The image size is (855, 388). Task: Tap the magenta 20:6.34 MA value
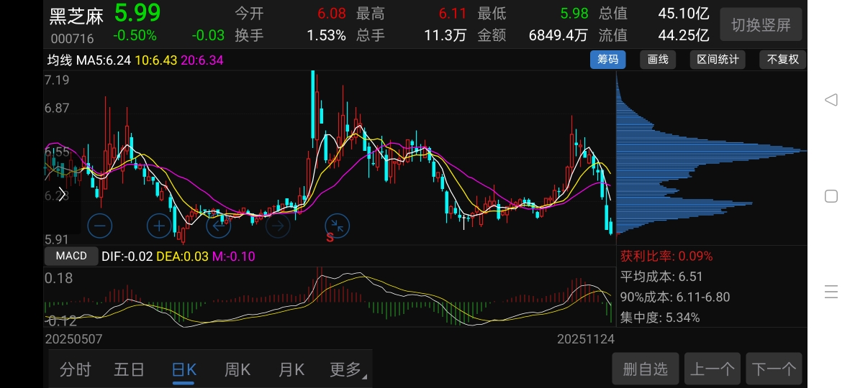click(202, 60)
